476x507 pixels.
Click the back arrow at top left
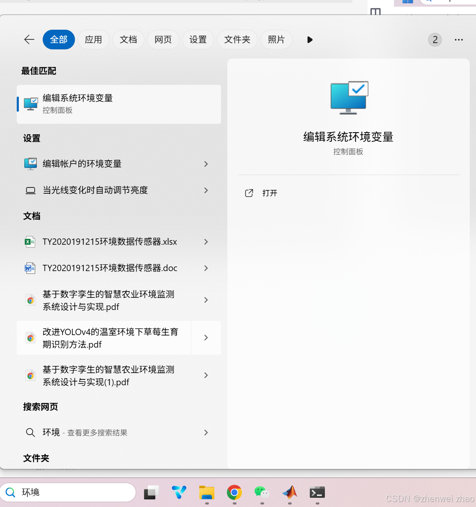(x=28, y=40)
